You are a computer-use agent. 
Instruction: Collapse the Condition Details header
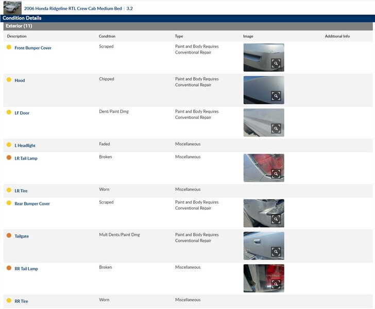coord(22,18)
